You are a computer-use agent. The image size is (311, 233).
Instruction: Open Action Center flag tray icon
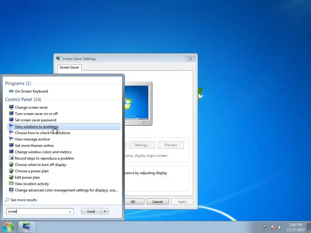coord(273,227)
